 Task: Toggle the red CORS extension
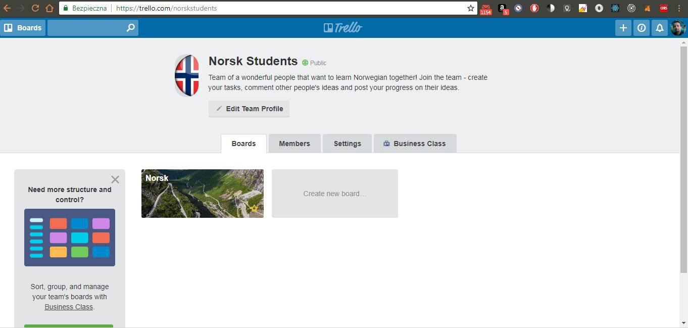click(x=664, y=8)
